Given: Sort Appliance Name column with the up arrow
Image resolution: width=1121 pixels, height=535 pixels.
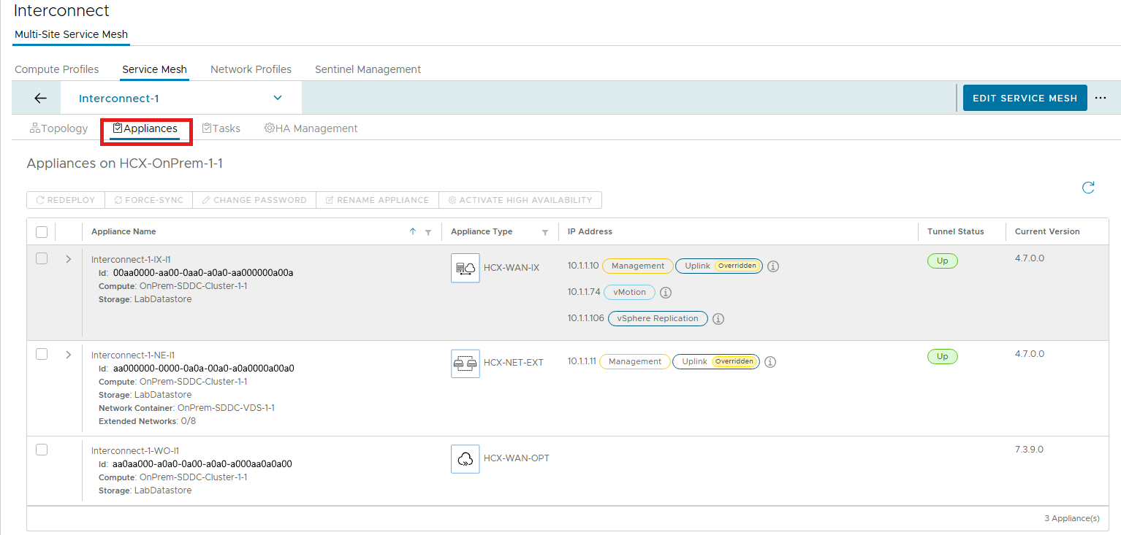Looking at the screenshot, I should click(x=413, y=231).
